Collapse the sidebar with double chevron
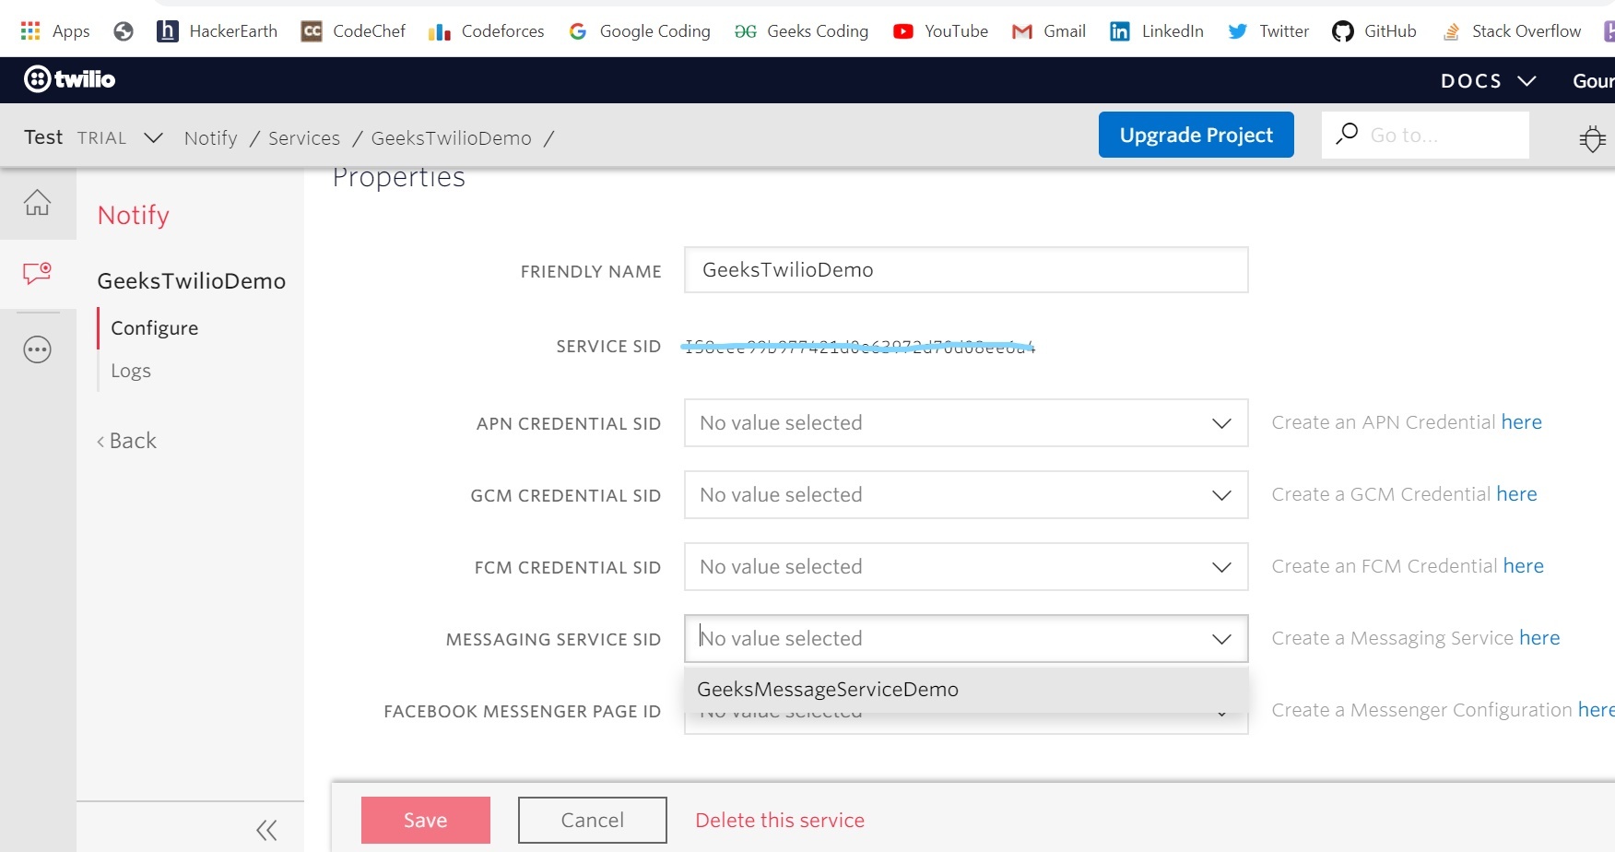The height and width of the screenshot is (852, 1615). point(266,830)
